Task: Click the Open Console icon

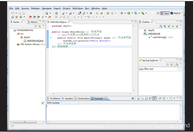Action: [x=171, y=98]
